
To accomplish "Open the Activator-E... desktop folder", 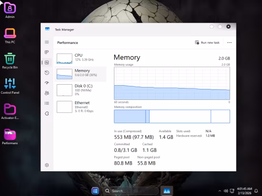I will point(10,111).
